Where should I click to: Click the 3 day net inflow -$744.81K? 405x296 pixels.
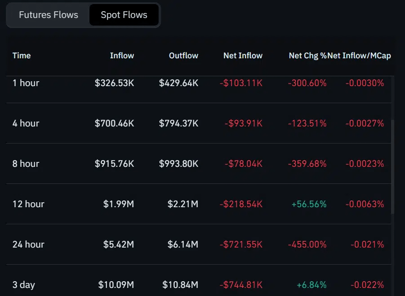coord(241,285)
